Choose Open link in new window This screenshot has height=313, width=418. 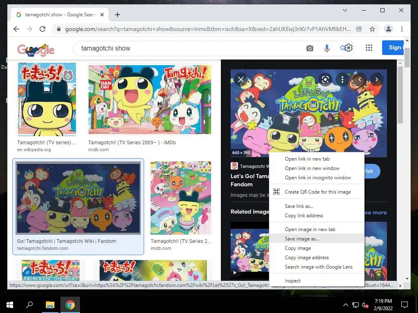(317, 168)
